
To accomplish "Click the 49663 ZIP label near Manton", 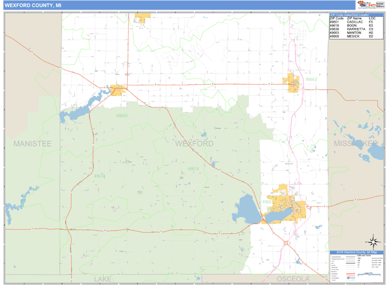I will [x=311, y=80].
